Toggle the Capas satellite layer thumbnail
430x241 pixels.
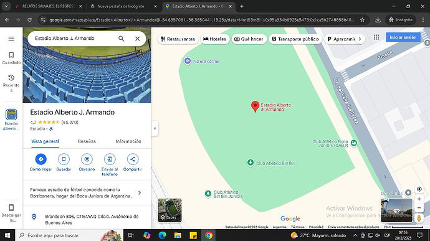[x=170, y=210]
